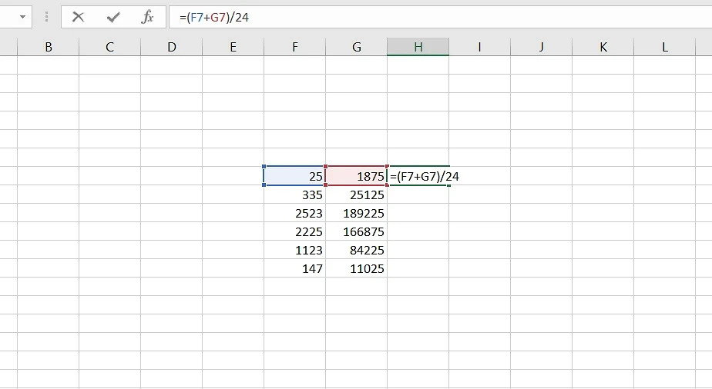Click the cell with value 335

coord(294,194)
